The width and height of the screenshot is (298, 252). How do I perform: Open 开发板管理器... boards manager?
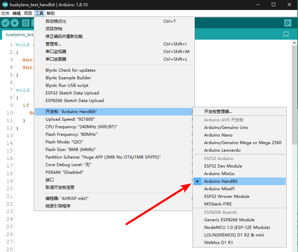pos(239,112)
